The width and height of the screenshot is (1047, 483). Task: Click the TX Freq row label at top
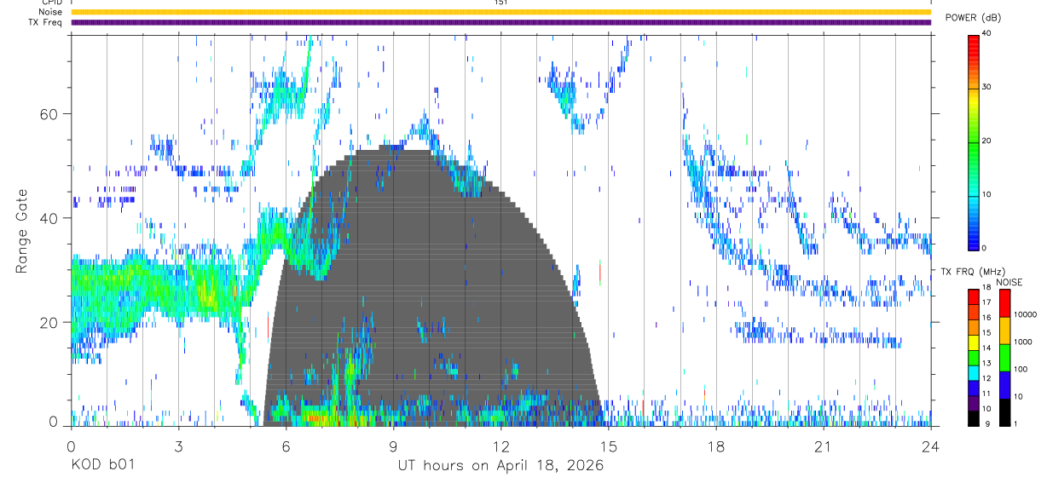pos(46,22)
